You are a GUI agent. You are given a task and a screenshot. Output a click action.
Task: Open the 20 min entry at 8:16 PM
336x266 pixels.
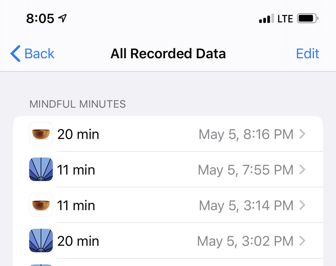point(168,134)
